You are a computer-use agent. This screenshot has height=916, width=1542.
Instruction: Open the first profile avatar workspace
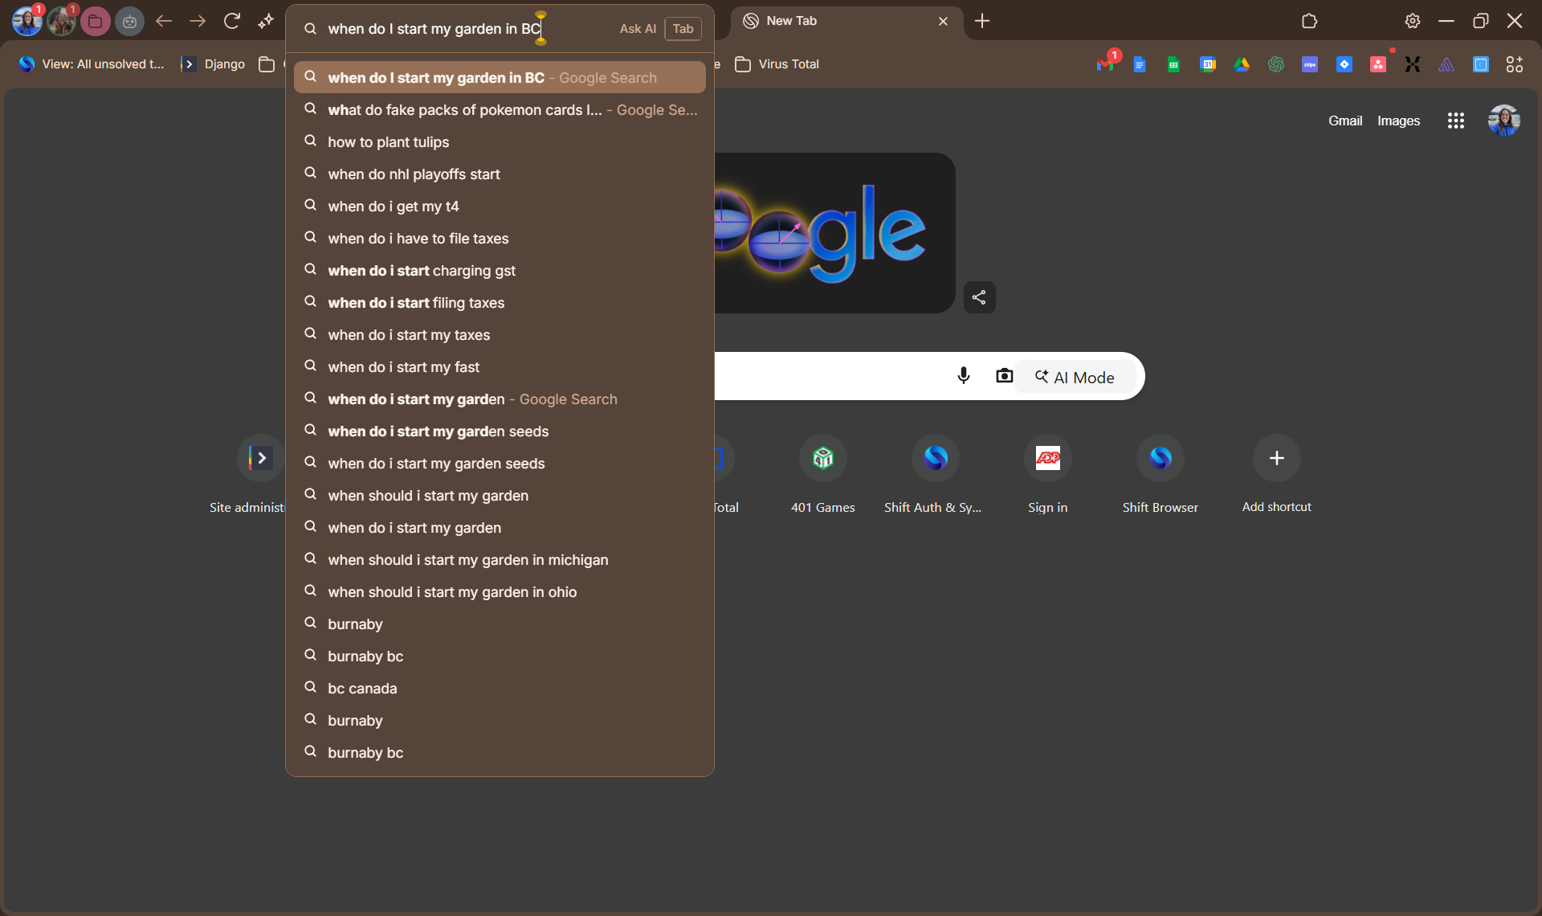pos(27,22)
